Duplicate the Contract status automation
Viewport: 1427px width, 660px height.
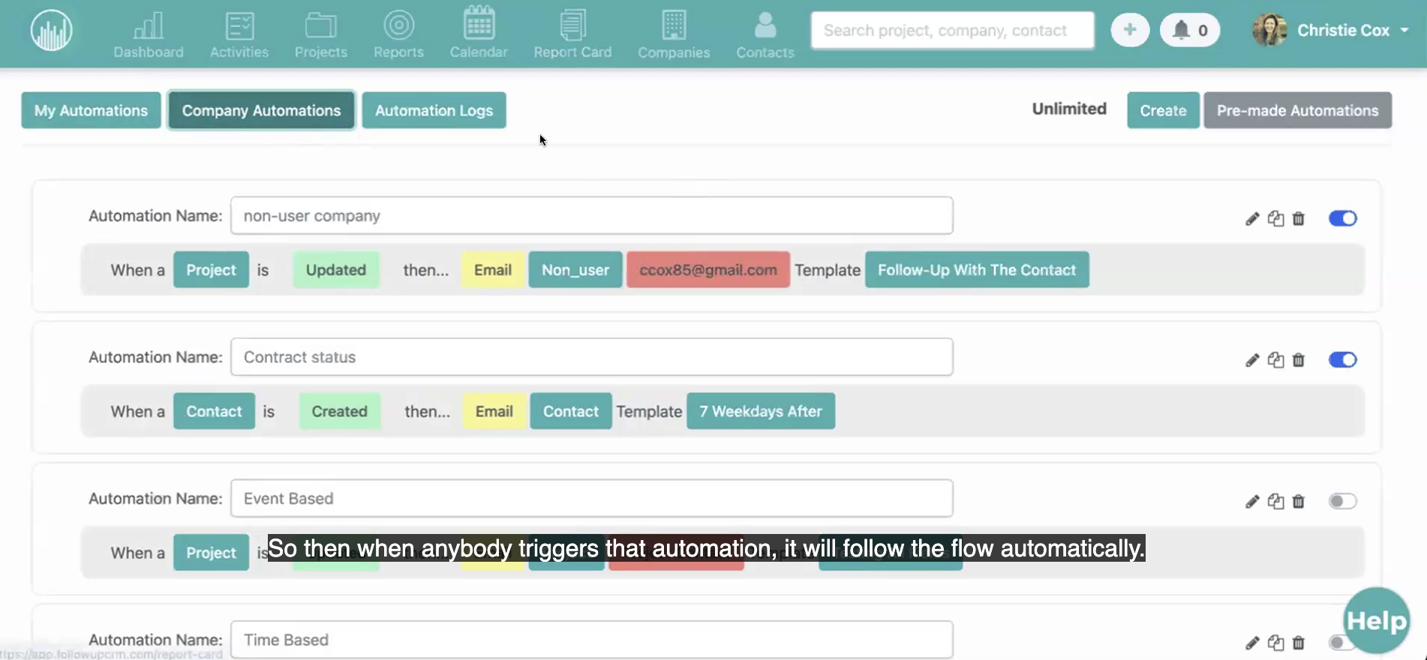(1275, 360)
